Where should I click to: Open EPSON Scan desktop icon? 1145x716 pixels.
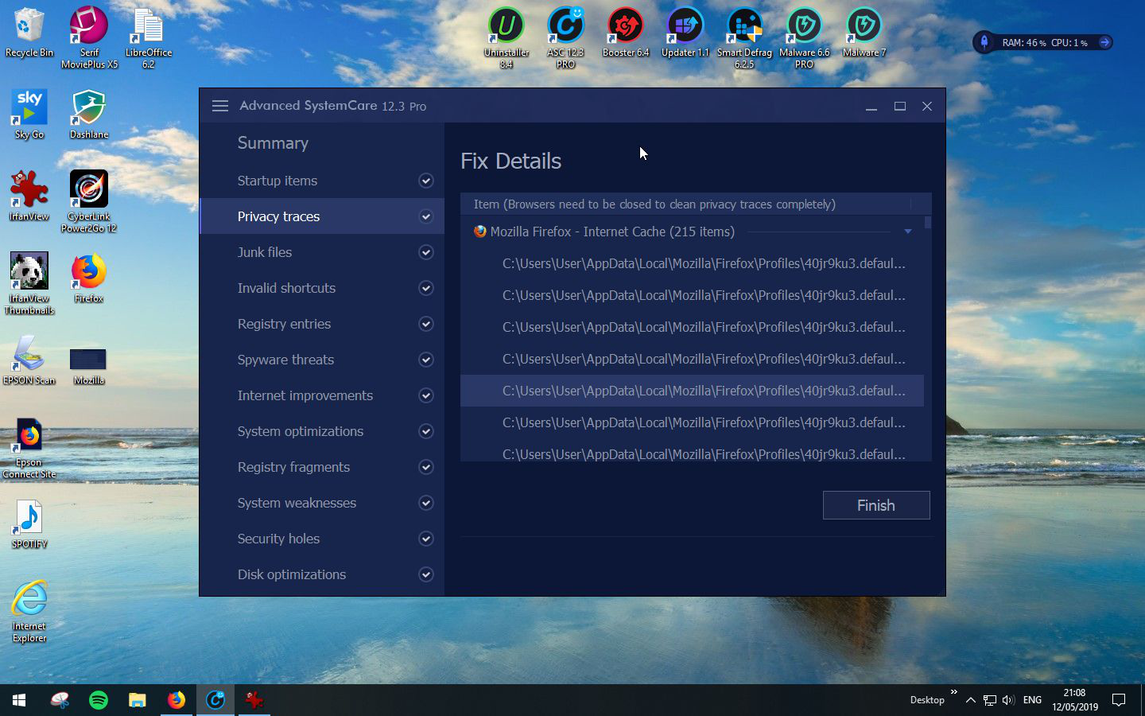(29, 360)
